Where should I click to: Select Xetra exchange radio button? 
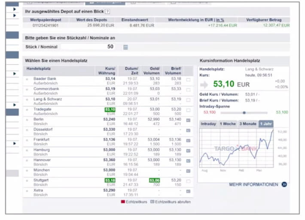(27, 191)
